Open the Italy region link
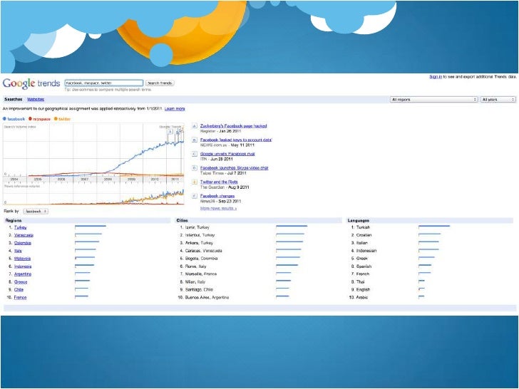The height and width of the screenshot is (389, 519). click(18, 251)
